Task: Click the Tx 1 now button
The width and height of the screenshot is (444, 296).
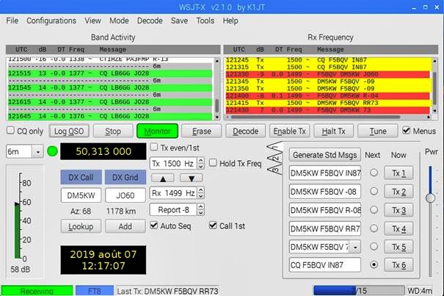Action: 398,173
